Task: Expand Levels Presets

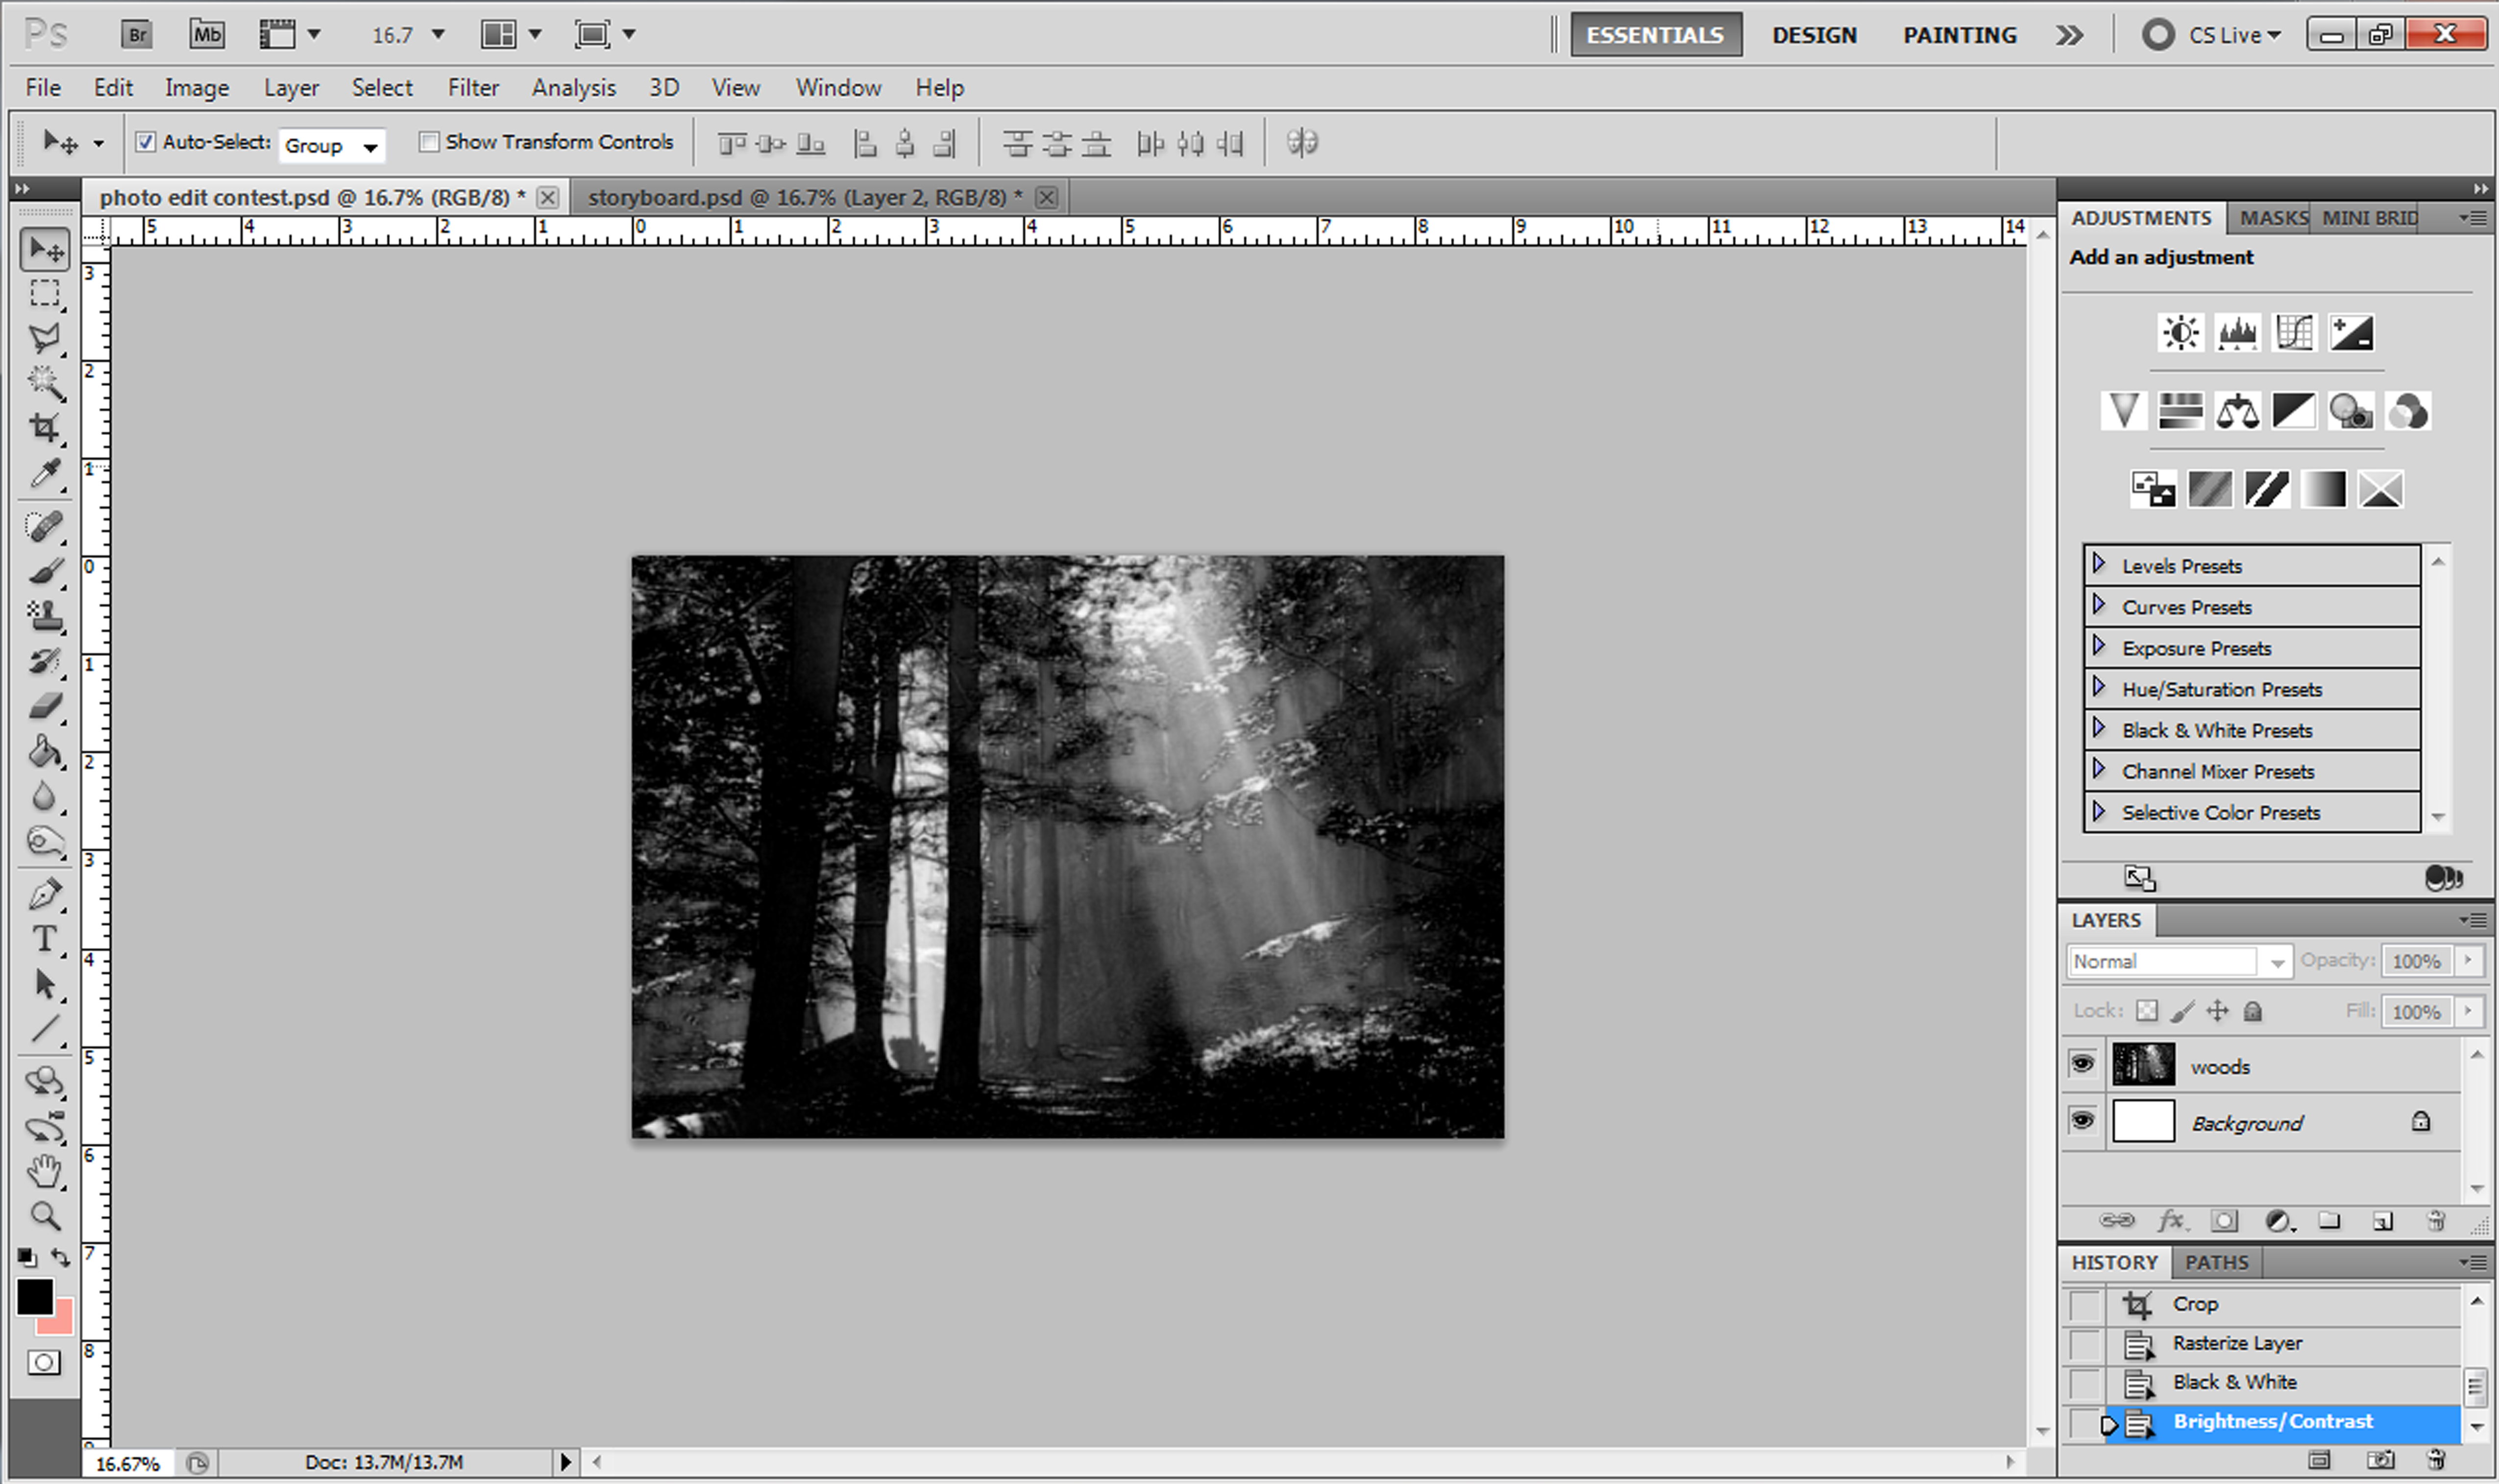Action: tap(2099, 565)
